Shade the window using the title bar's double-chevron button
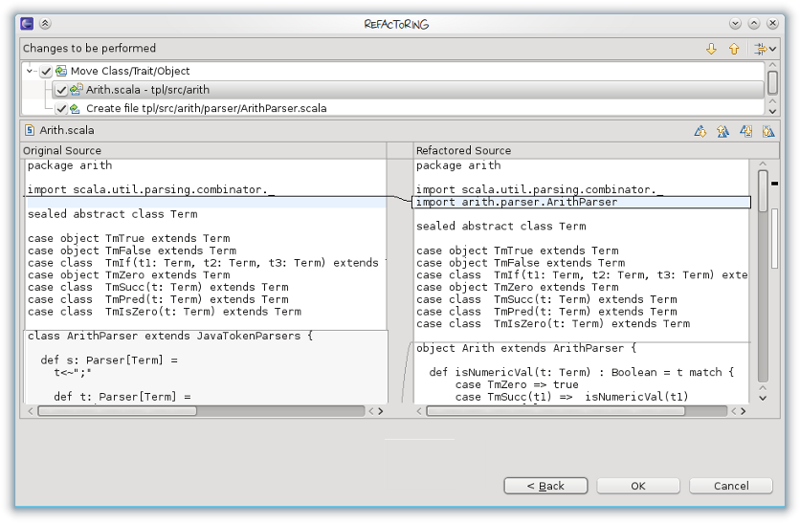Image resolution: width=800 pixels, height=523 pixels. (45, 24)
